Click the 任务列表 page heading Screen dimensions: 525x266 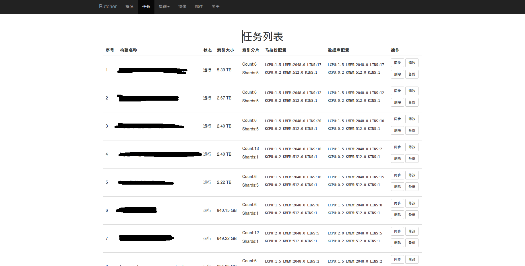(262, 37)
